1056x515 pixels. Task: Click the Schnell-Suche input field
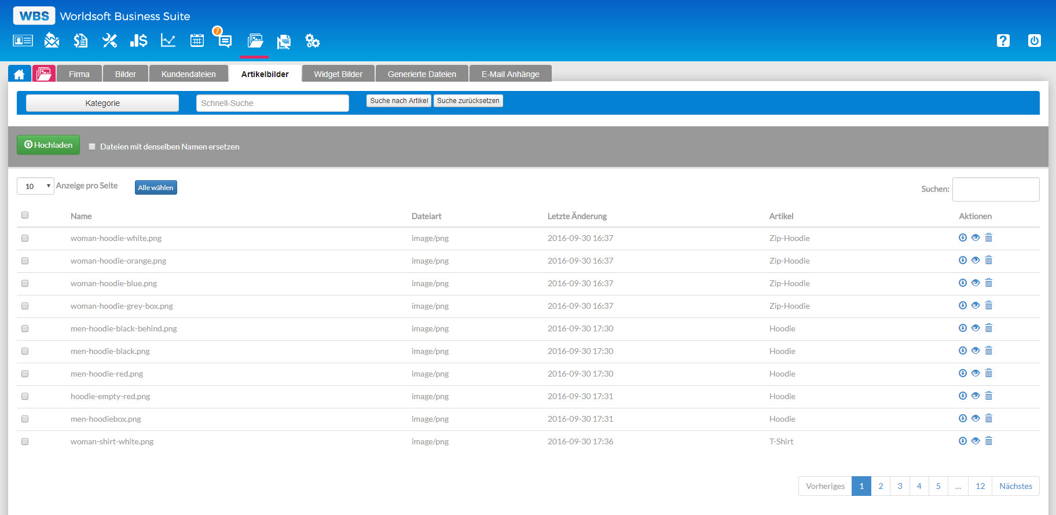[272, 103]
